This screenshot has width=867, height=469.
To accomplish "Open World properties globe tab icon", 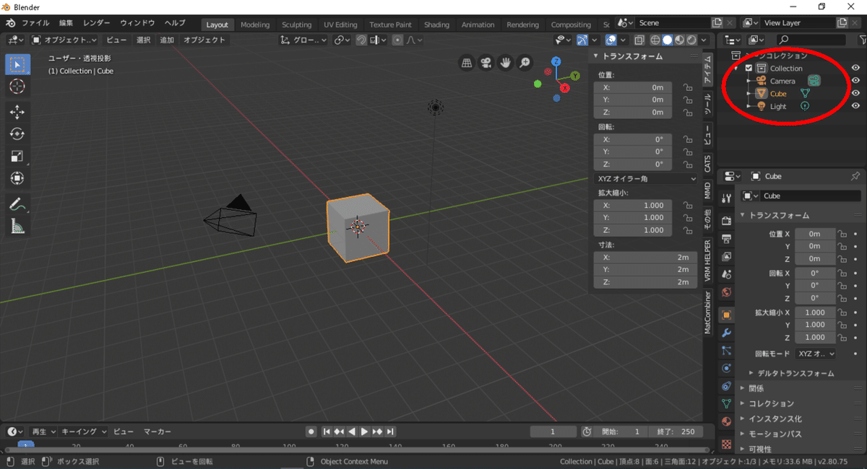I will [726, 293].
